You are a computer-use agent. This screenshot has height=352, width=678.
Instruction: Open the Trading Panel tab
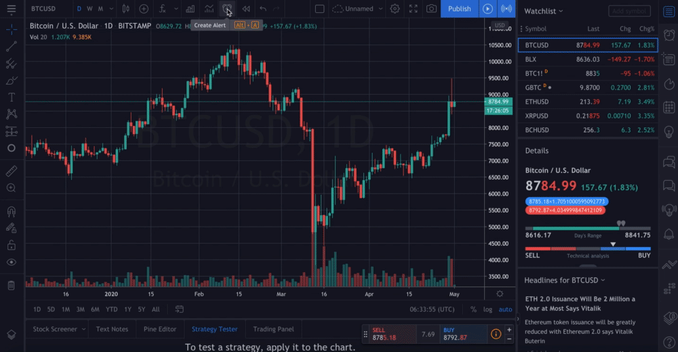pos(273,330)
